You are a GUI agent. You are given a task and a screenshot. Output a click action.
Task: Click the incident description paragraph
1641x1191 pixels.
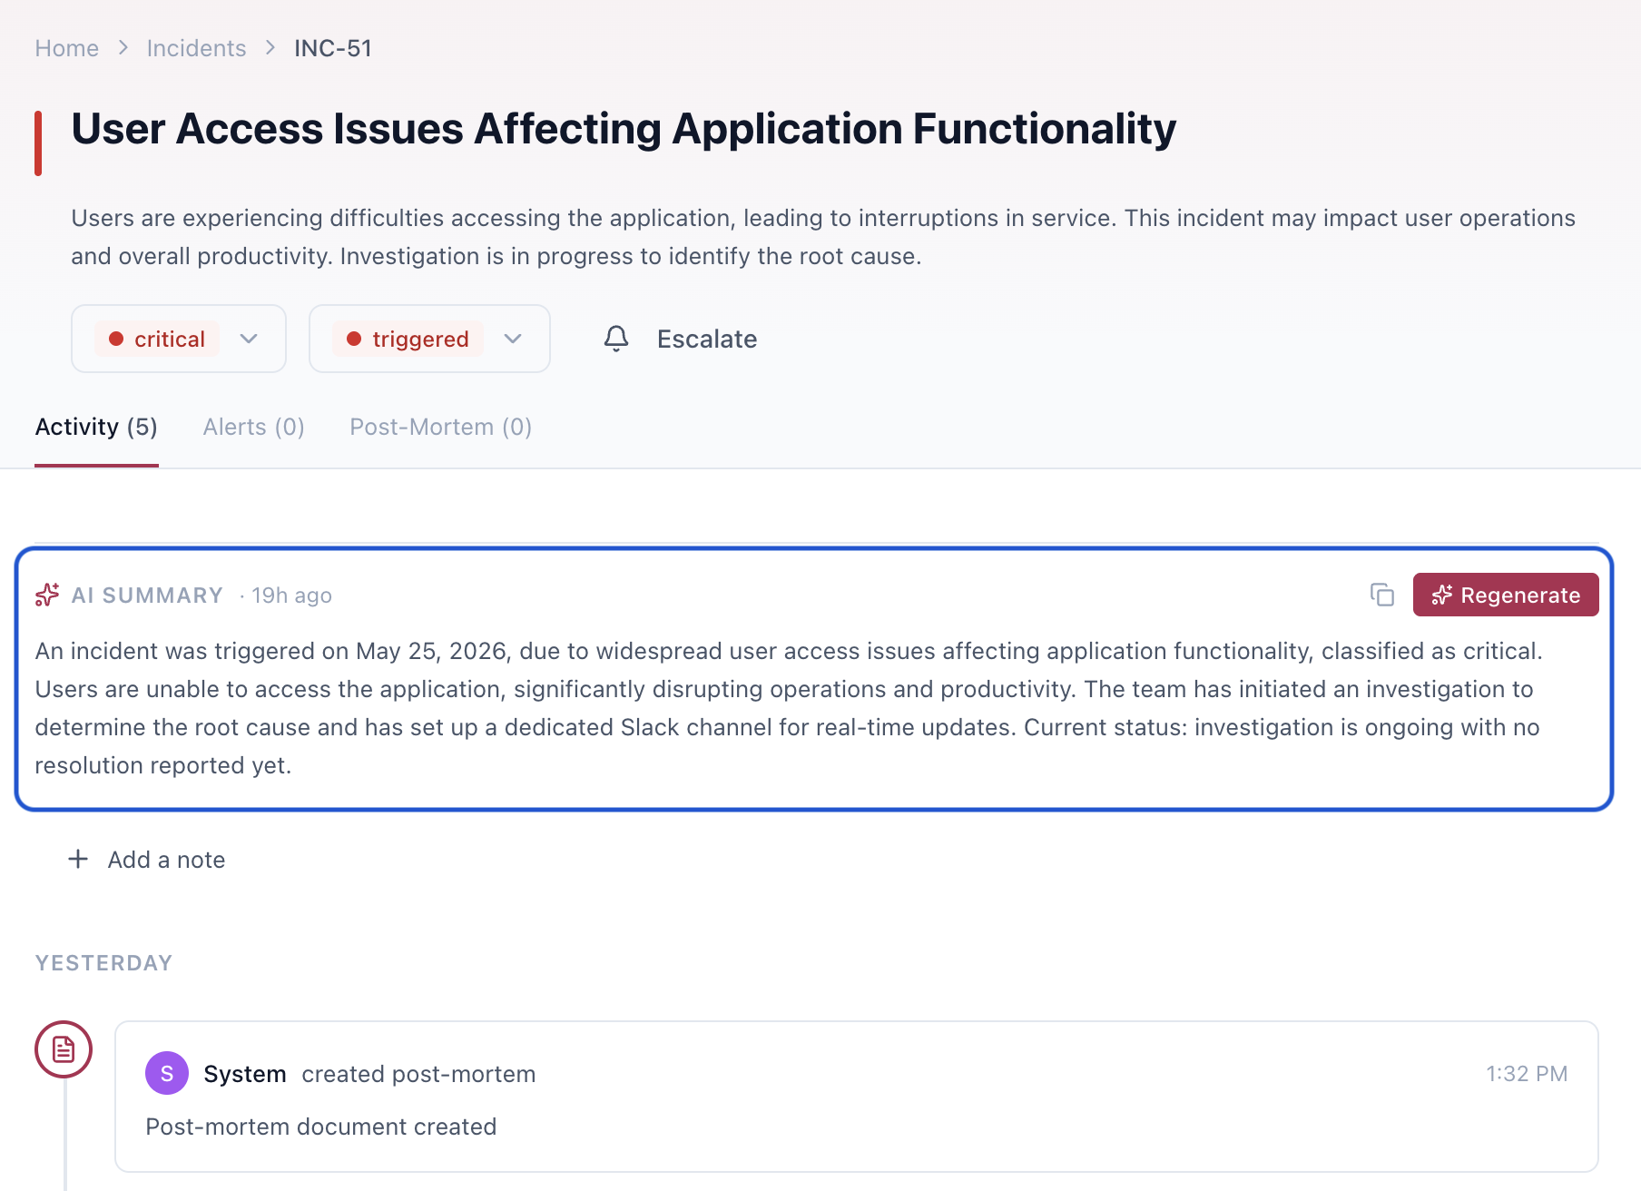pyautogui.click(x=823, y=237)
